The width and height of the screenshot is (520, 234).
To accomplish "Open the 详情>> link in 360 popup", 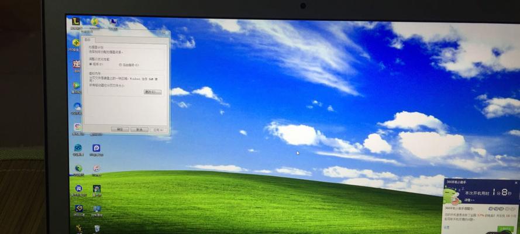I will pos(469,200).
